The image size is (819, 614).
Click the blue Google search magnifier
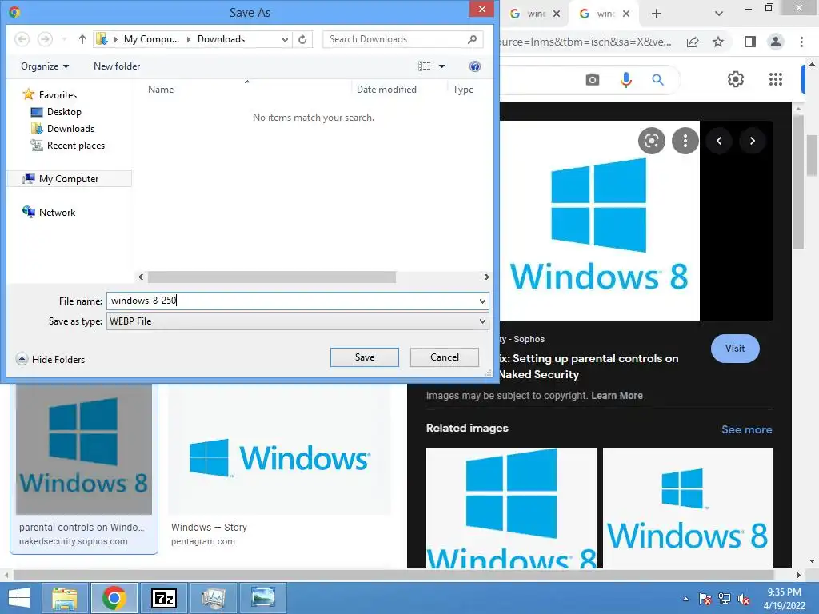point(657,79)
